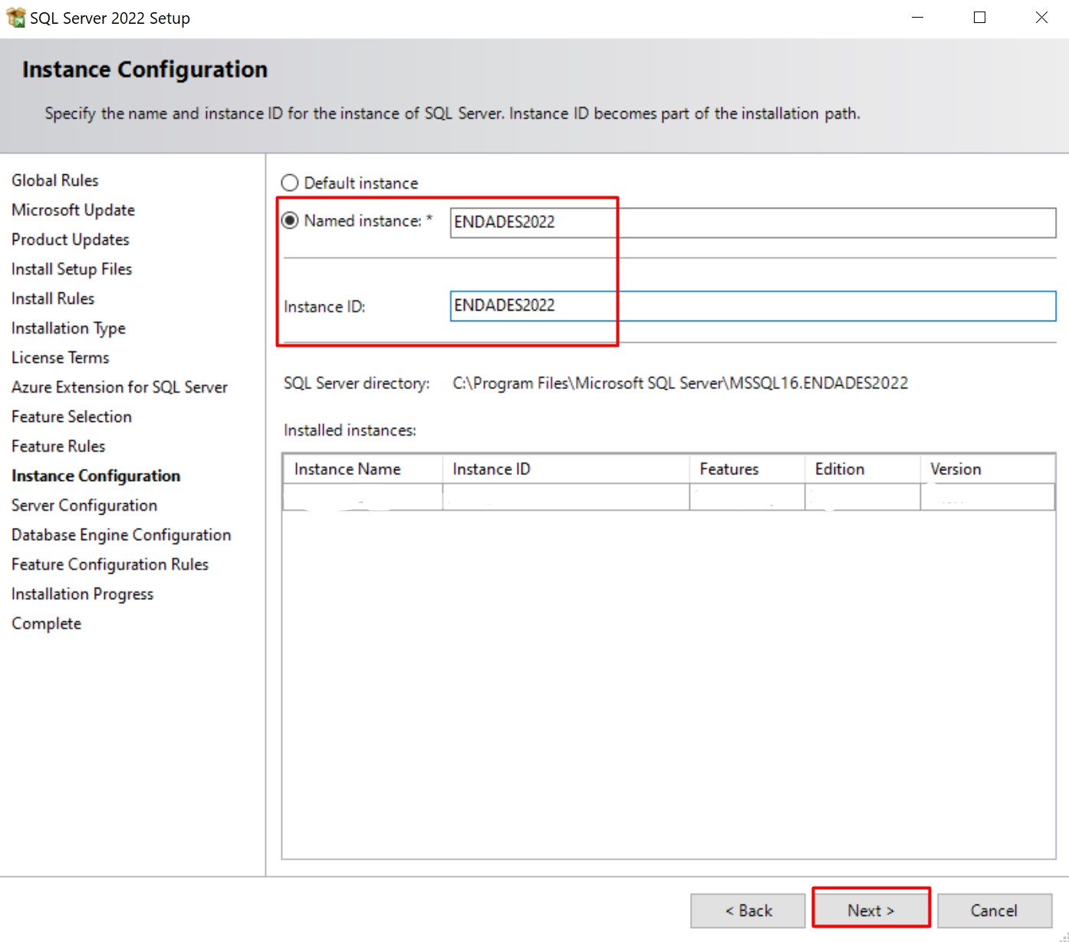Select Database Engine Configuration step
This screenshot has height=942, width=1069.
(121, 535)
